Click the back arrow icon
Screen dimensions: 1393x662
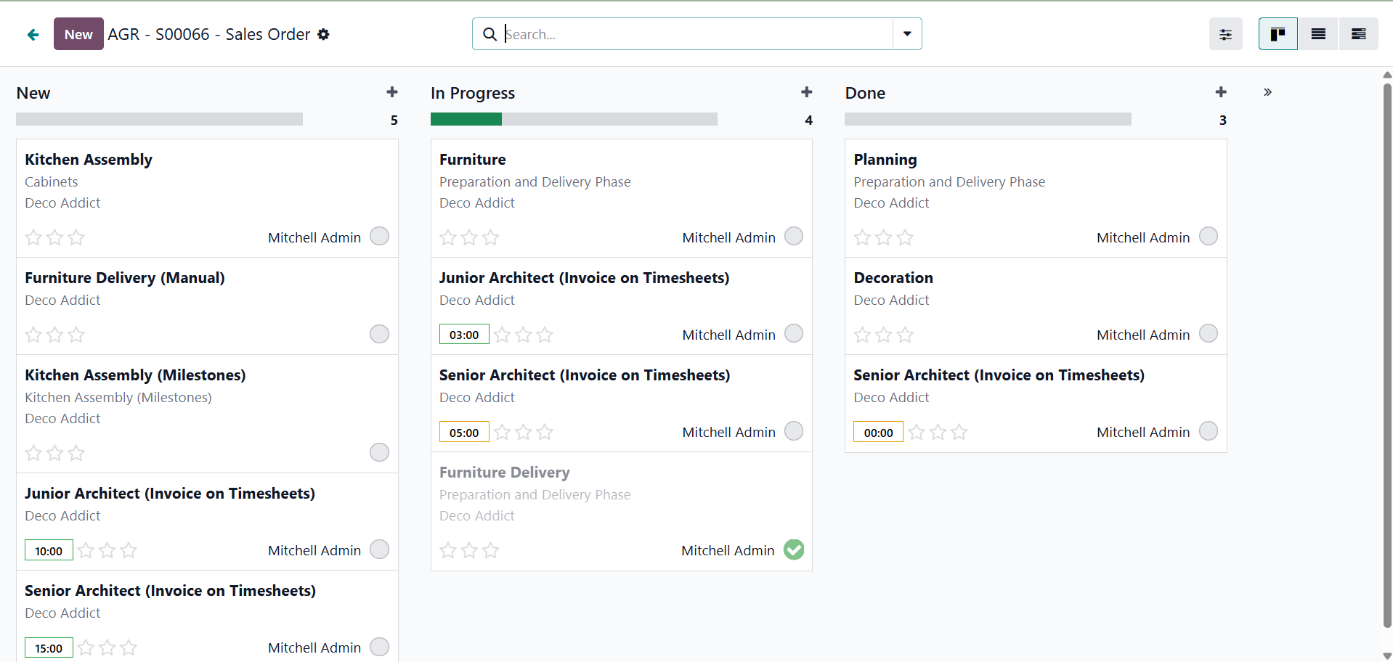[x=33, y=35]
